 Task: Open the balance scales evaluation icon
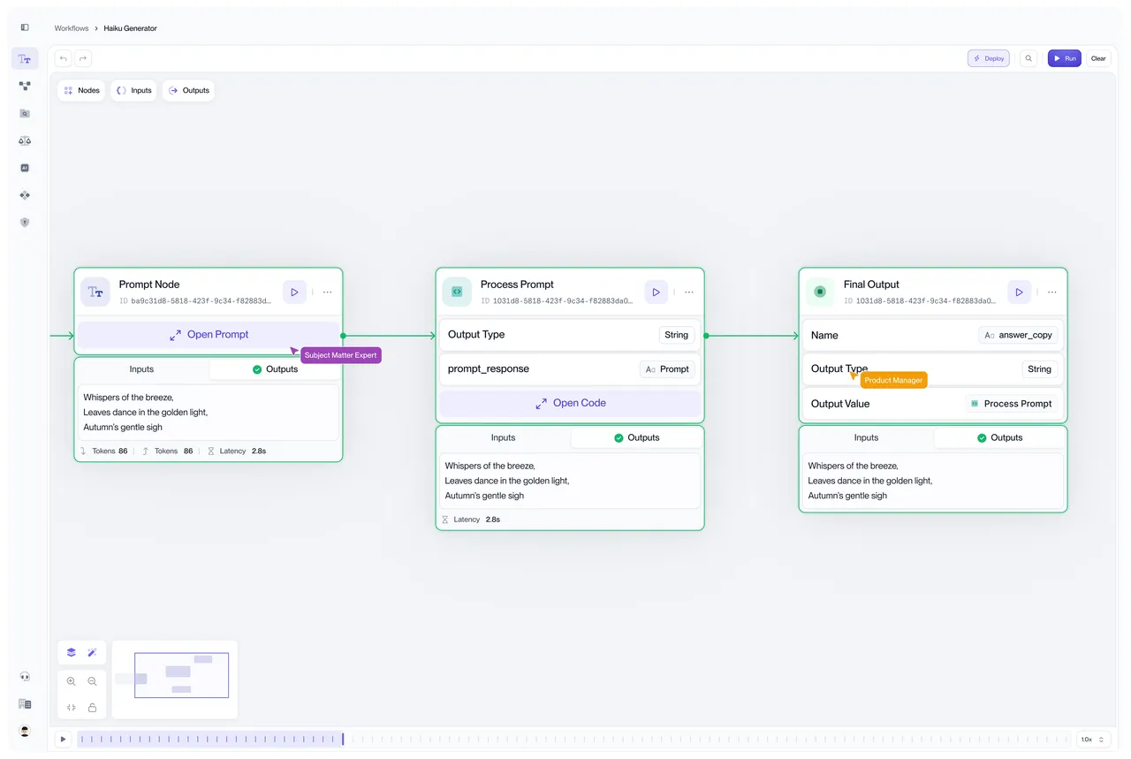(x=25, y=140)
